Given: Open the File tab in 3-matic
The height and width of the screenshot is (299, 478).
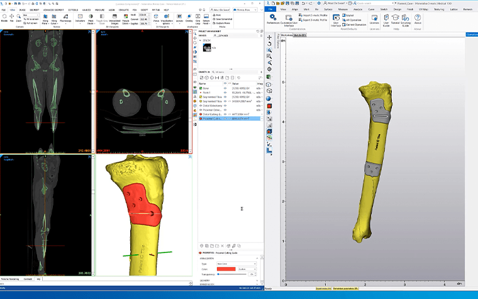Looking at the screenshot, I should pyautogui.click(x=270, y=9).
